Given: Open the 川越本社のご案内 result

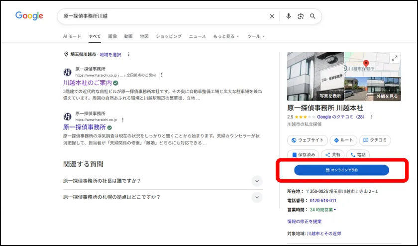Looking at the screenshot, I should [88, 83].
